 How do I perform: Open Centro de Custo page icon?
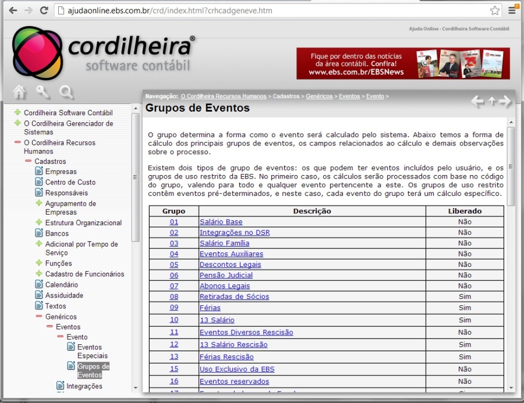click(39, 181)
